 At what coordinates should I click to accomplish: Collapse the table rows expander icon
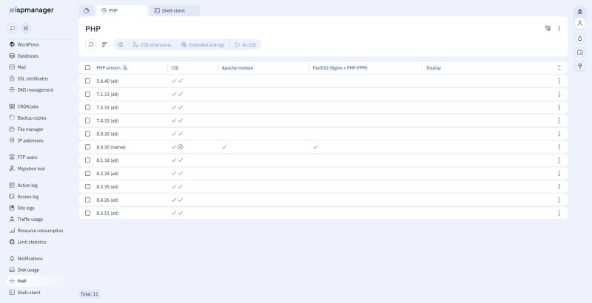click(x=559, y=68)
